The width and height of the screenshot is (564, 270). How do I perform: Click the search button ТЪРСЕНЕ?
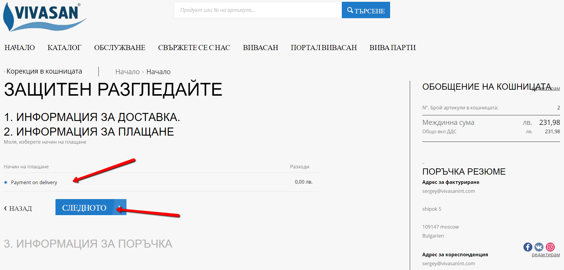click(x=366, y=10)
